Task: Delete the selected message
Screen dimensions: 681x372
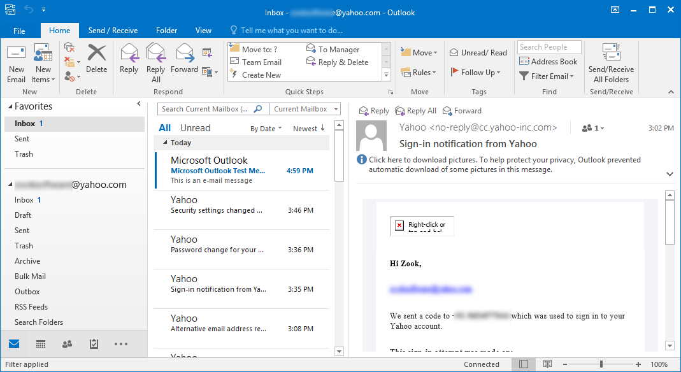Action: (x=96, y=61)
